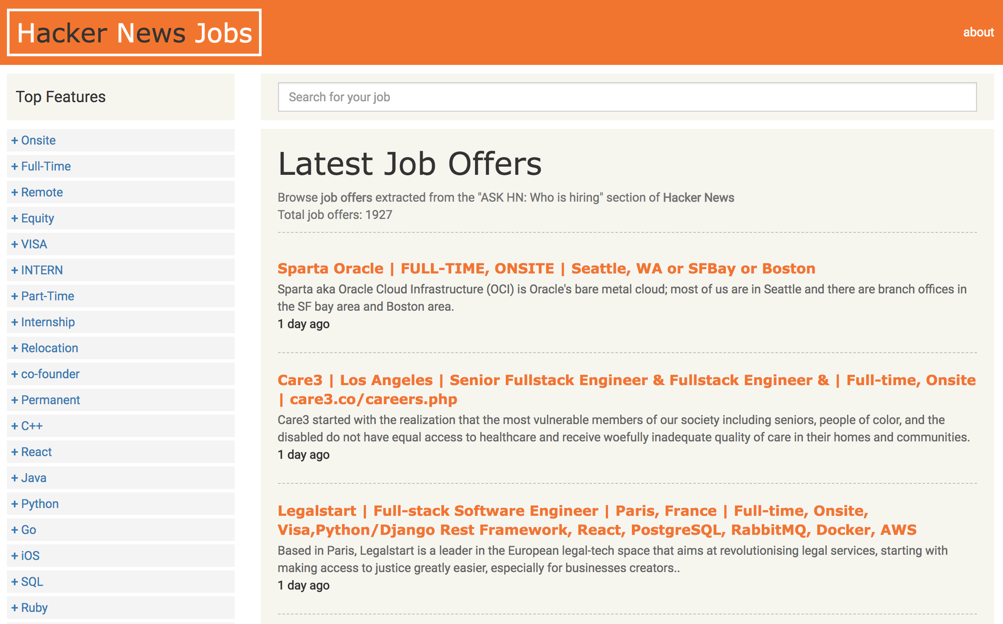Click the Care3 description paragraph
This screenshot has width=1003, height=624.
[624, 428]
